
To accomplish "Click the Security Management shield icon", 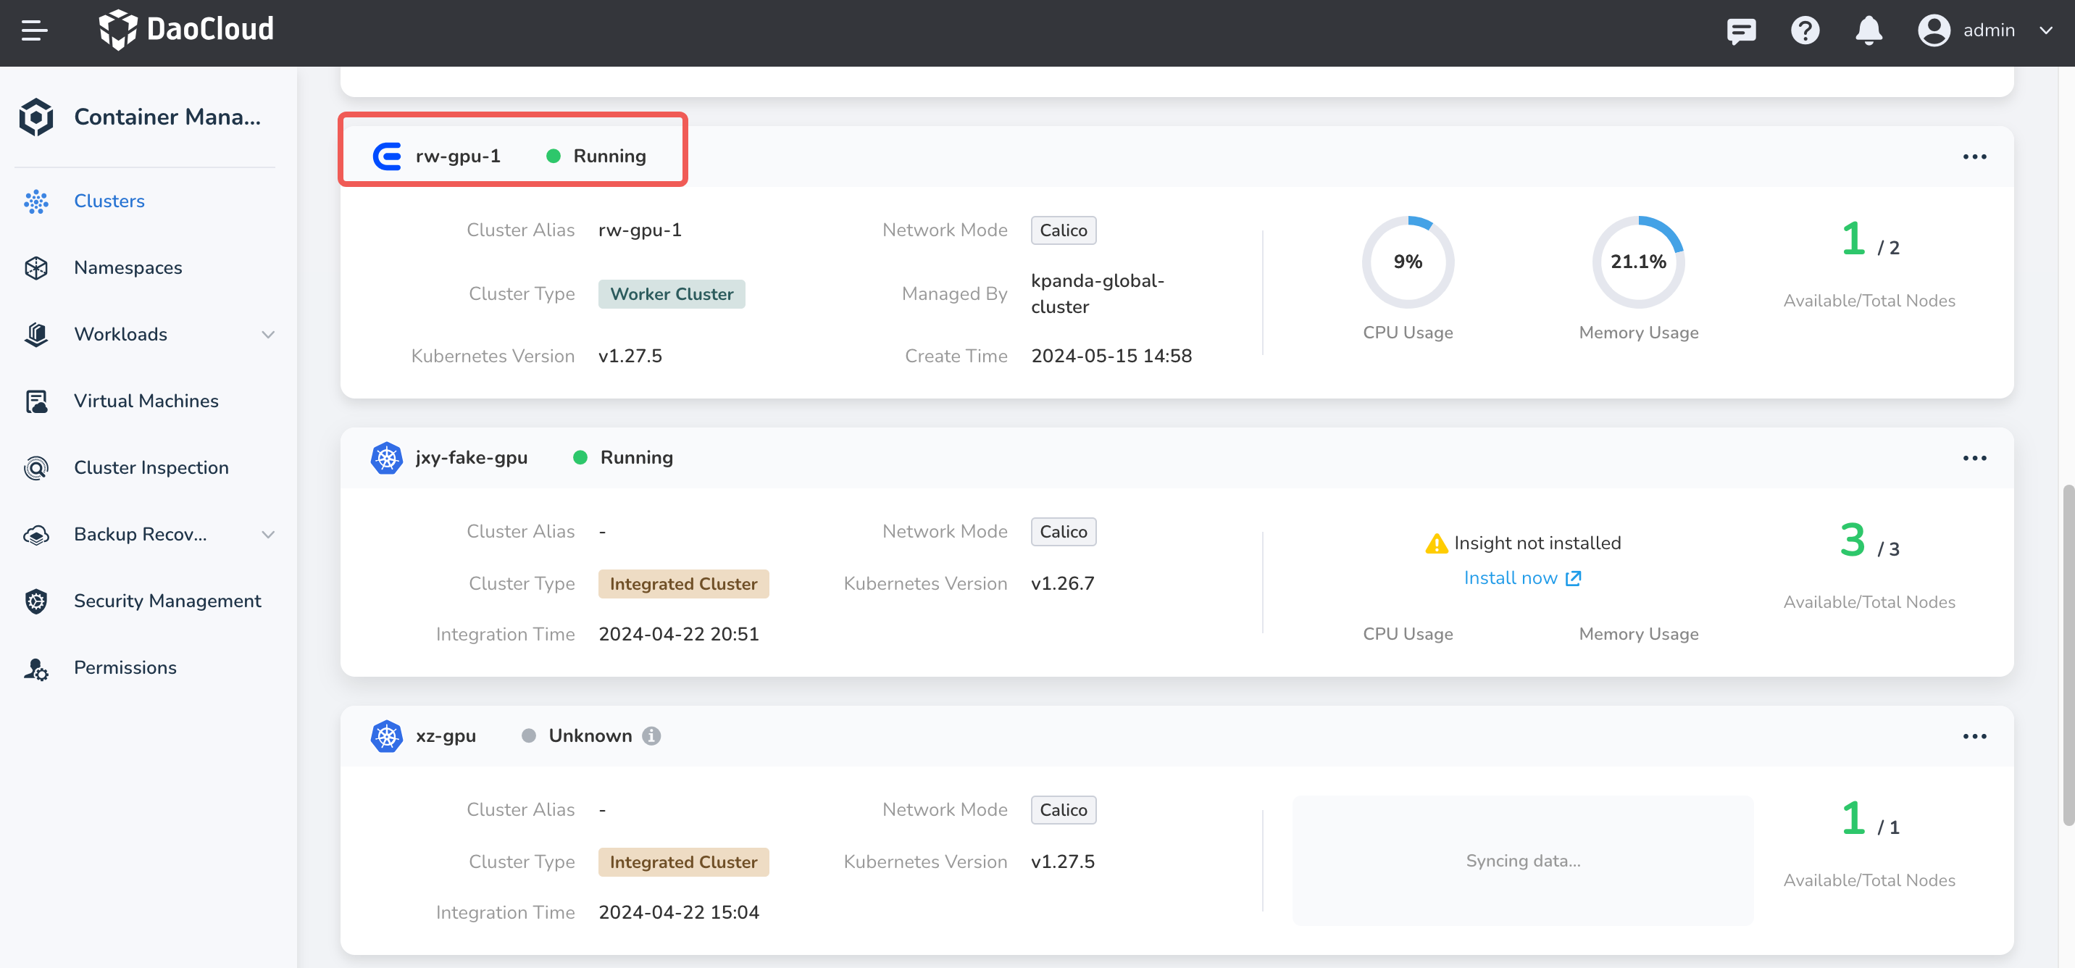I will click(36, 601).
